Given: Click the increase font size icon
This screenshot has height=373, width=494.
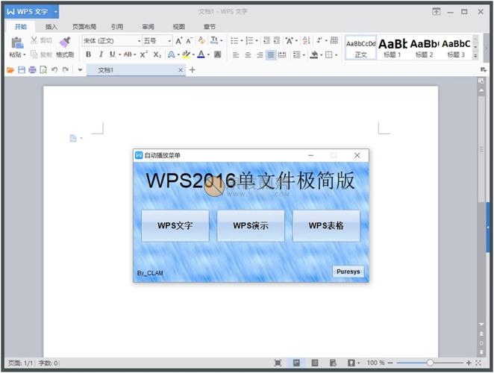Looking at the screenshot, I should [179, 40].
